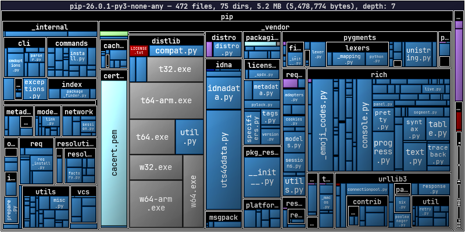The height and width of the screenshot is (232, 465).
Task: Select the w64-arm.exe tile
Action: tap(156, 204)
